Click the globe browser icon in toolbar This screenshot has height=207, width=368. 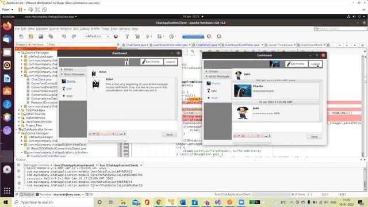coord(116,36)
